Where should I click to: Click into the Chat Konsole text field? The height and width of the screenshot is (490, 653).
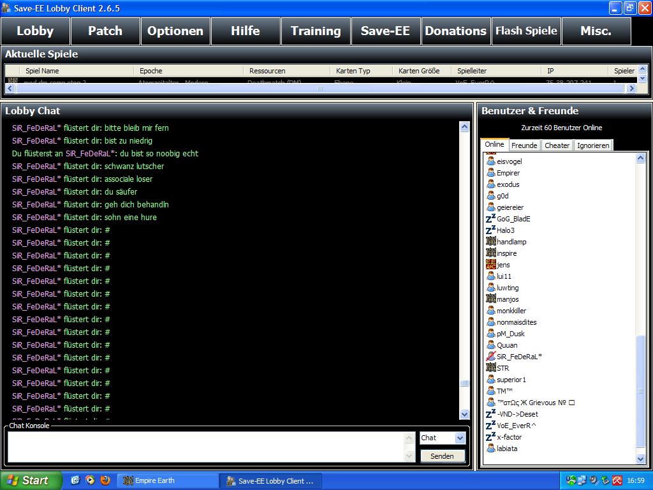(205, 447)
